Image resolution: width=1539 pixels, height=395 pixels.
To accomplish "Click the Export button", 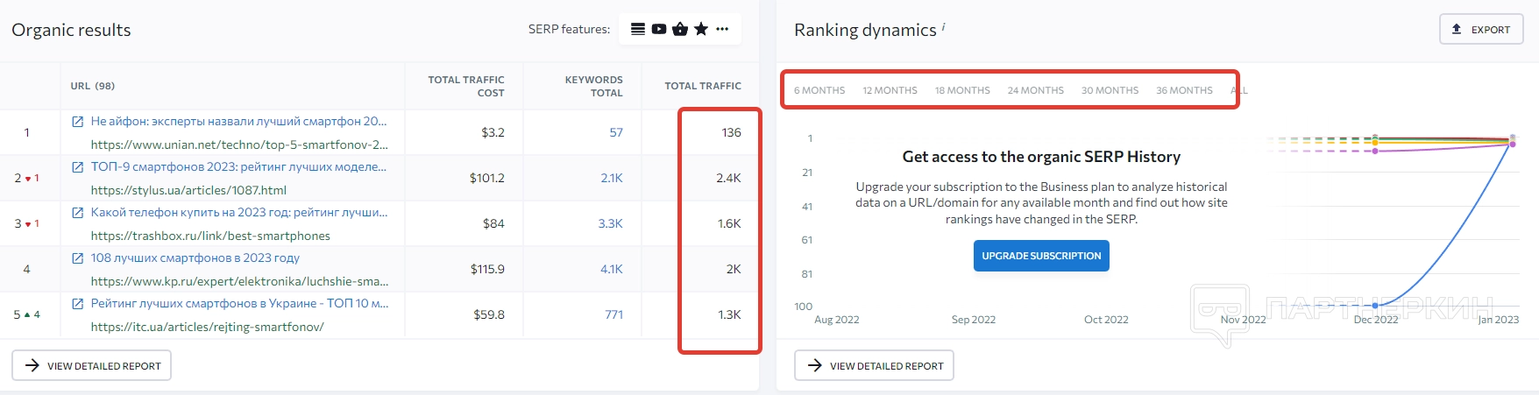I will (1481, 29).
